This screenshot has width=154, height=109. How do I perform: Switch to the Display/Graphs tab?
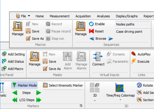point(126,16)
